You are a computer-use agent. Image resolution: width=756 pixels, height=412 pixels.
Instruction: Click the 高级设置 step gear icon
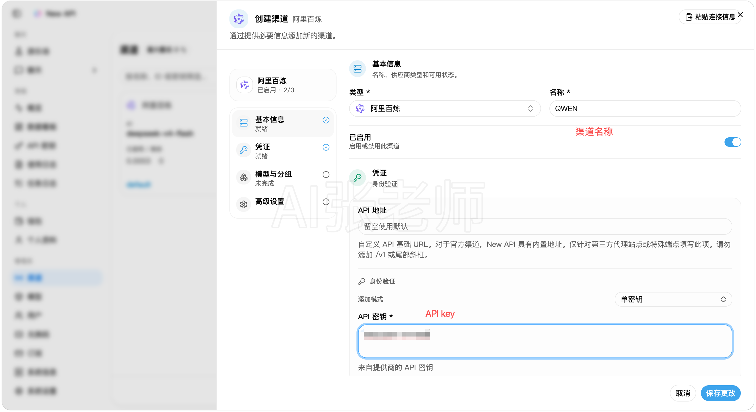coord(244,204)
